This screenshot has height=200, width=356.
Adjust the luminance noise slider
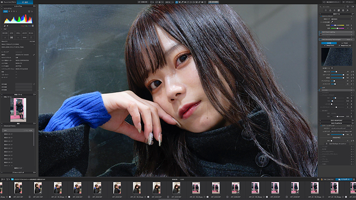(337, 72)
